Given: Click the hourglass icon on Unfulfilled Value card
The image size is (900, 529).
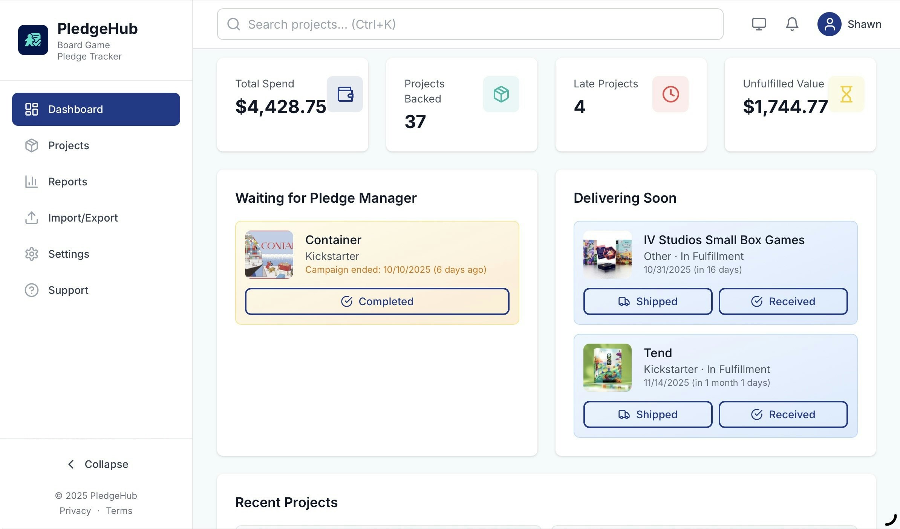Looking at the screenshot, I should (x=846, y=95).
